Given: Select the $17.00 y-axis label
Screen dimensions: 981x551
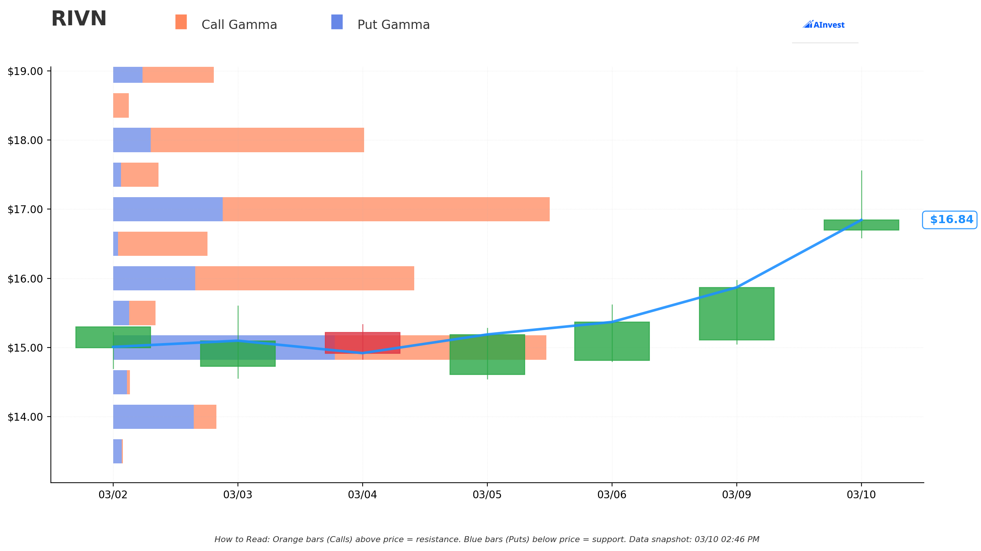Looking at the screenshot, I should click(25, 209).
